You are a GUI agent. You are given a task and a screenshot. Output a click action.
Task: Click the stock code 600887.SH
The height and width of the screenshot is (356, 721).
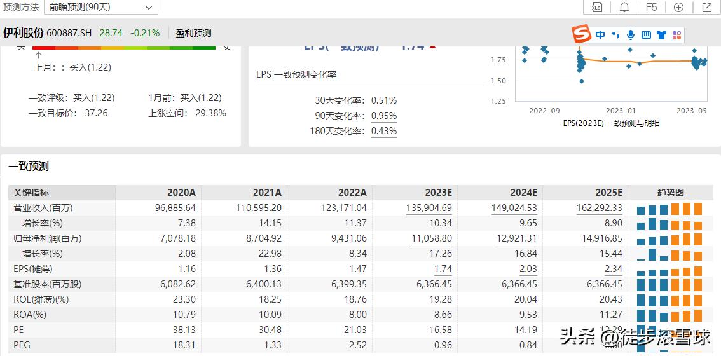[x=69, y=33]
